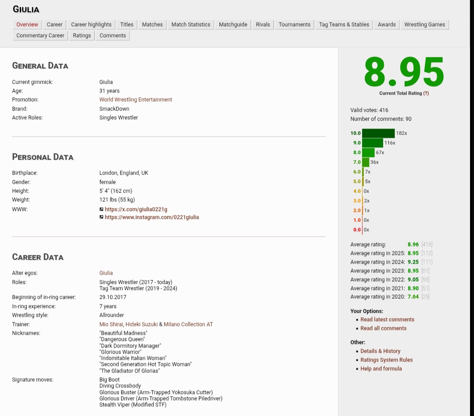View the Commentary Career tab
This screenshot has width=474, height=416.
coord(40,36)
